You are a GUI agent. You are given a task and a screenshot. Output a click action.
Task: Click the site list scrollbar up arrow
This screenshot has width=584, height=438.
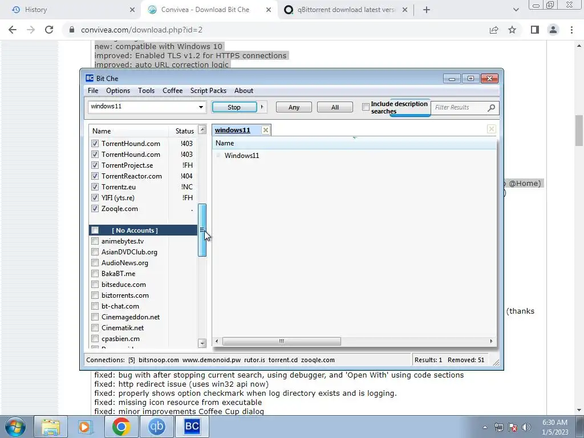(x=202, y=129)
